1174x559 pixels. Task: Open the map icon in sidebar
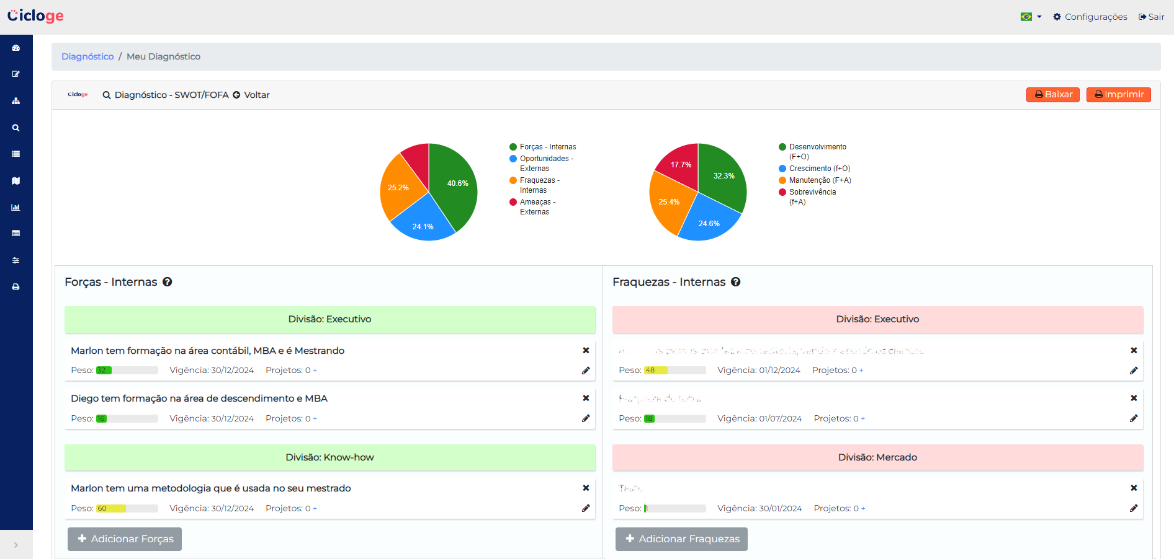click(16, 181)
